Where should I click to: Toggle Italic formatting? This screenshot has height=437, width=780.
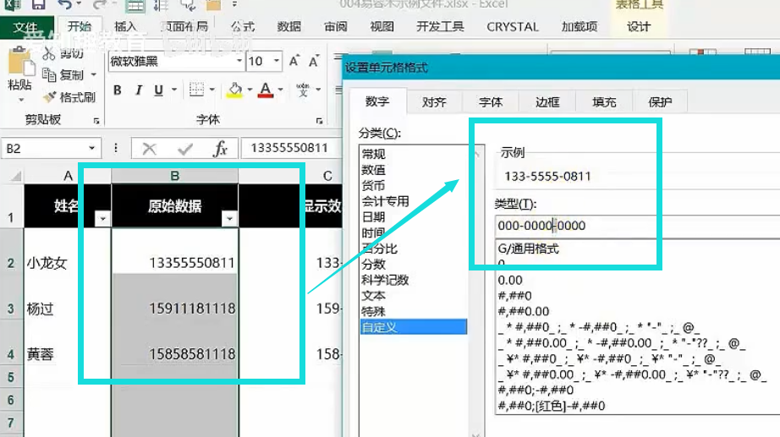click(x=139, y=90)
